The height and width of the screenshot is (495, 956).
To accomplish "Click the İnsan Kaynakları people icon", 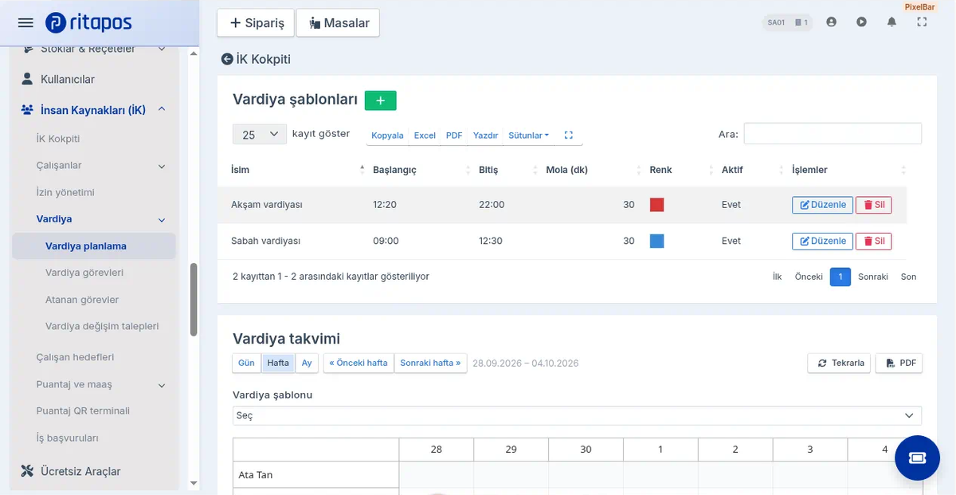I will 27,110.
